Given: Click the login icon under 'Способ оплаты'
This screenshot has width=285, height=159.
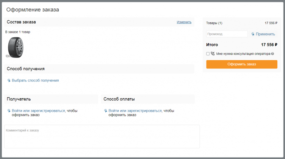Looking at the screenshot, I should click(x=106, y=111).
